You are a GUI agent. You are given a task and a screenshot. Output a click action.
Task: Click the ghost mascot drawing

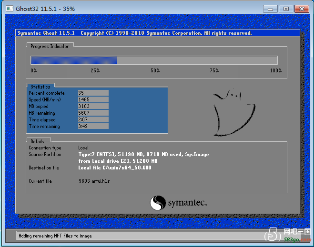coord(234,112)
